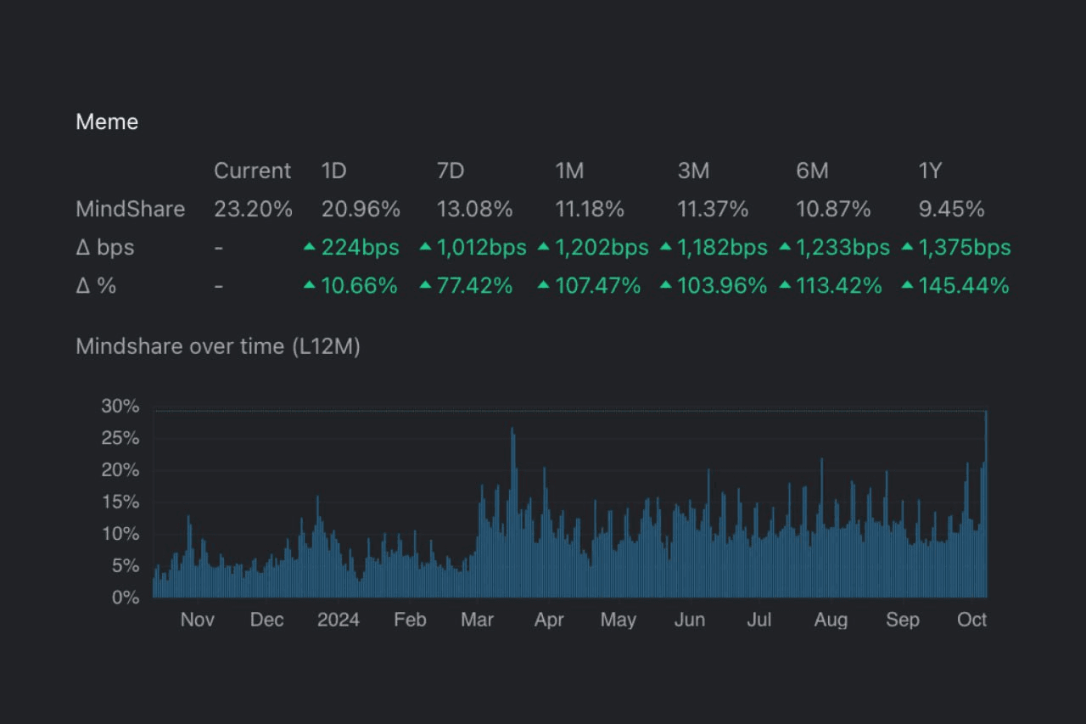The image size is (1086, 724).
Task: Click the 20.96% mindshare value
Action: click(361, 209)
